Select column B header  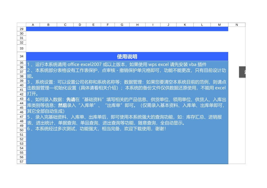[48, 25]
